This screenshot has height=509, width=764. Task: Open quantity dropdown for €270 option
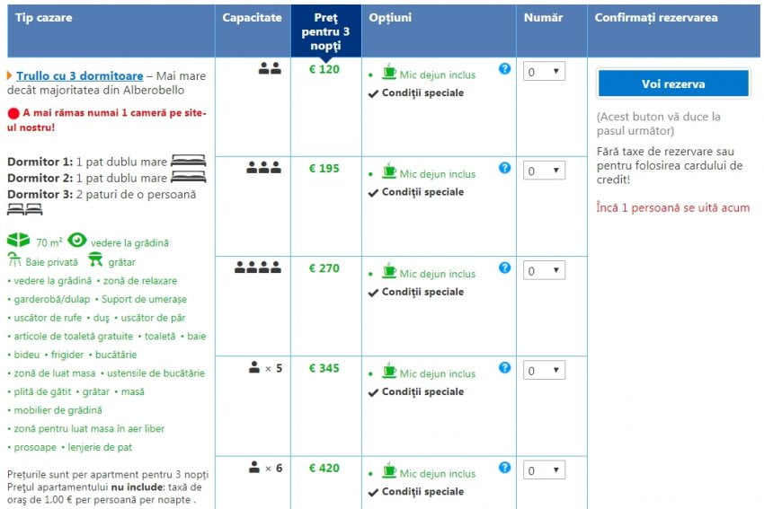pos(544,270)
